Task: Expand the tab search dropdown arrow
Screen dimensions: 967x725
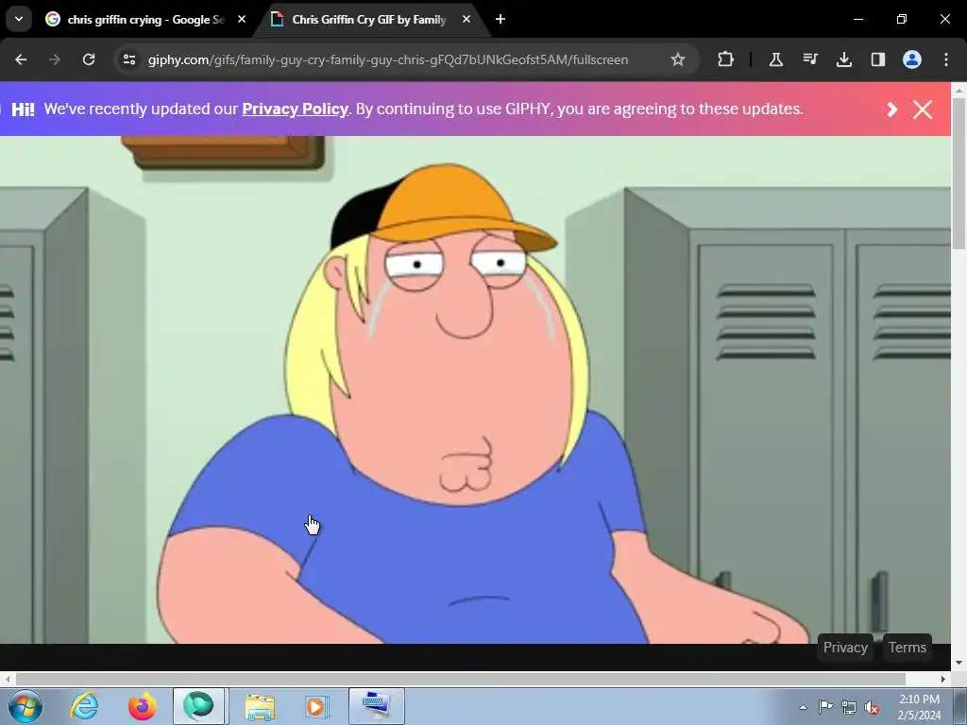Action: [x=19, y=19]
